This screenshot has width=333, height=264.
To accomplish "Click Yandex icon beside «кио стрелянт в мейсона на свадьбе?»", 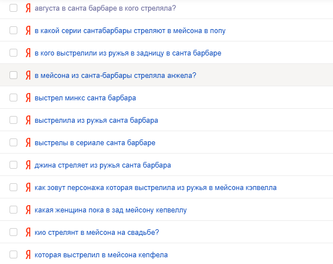I will click(x=28, y=232).
